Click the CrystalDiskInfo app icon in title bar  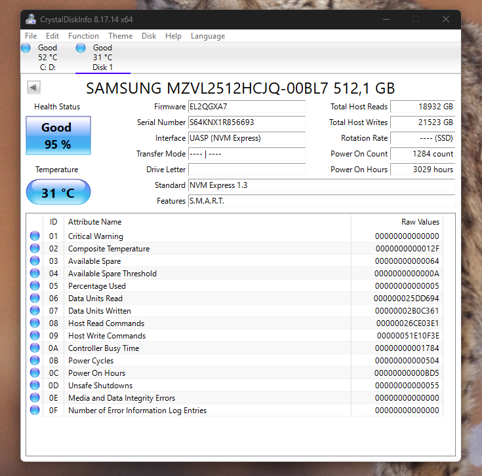pos(31,20)
